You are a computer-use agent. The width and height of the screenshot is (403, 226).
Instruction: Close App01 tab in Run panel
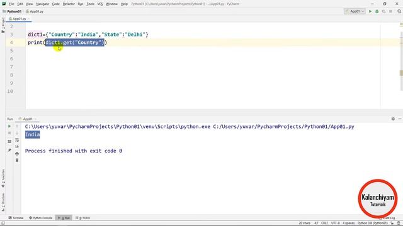tap(35, 119)
